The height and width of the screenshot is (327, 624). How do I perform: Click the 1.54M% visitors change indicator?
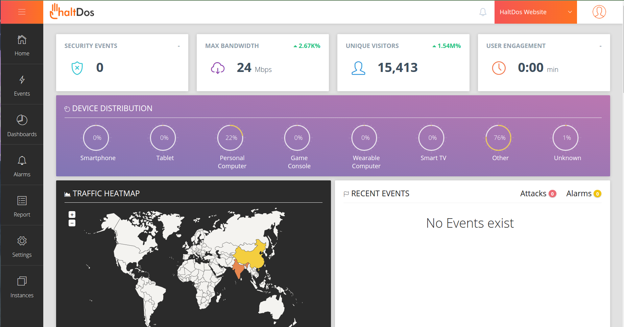click(x=447, y=46)
